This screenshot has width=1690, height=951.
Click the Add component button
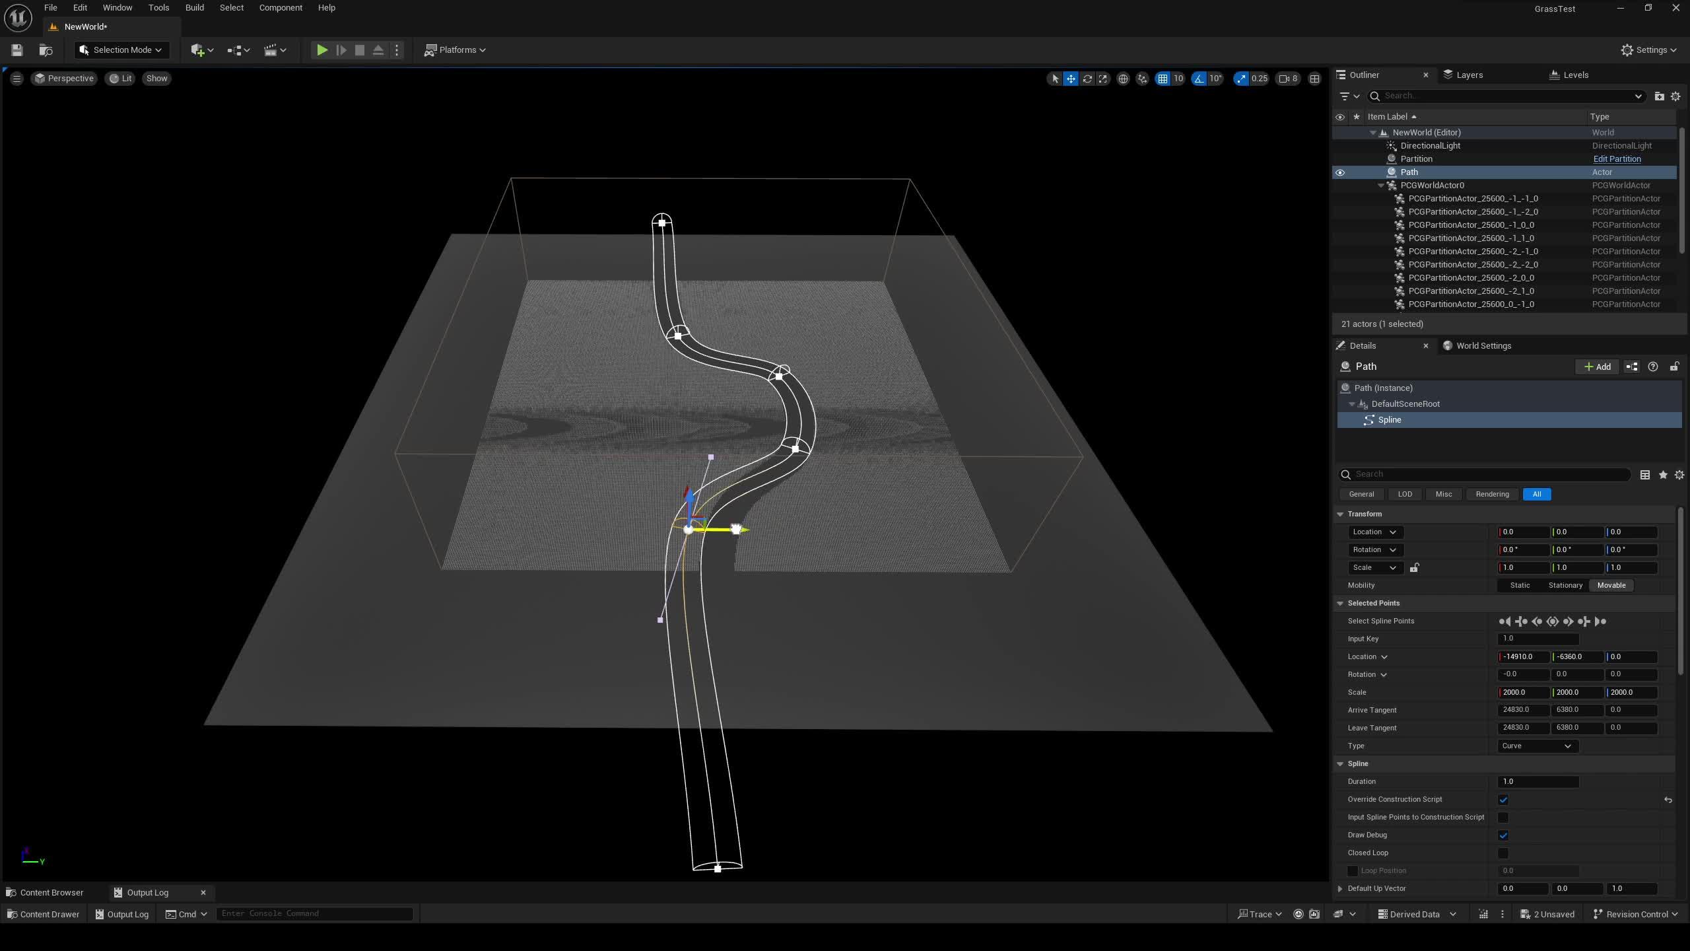coord(1597,367)
